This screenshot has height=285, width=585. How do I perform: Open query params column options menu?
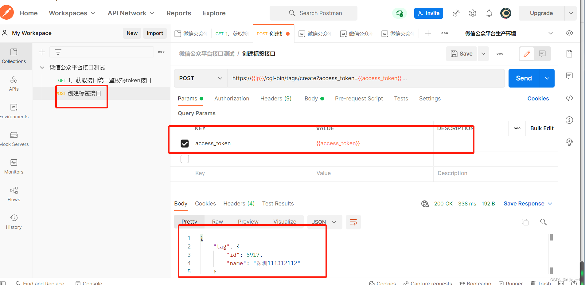point(517,128)
